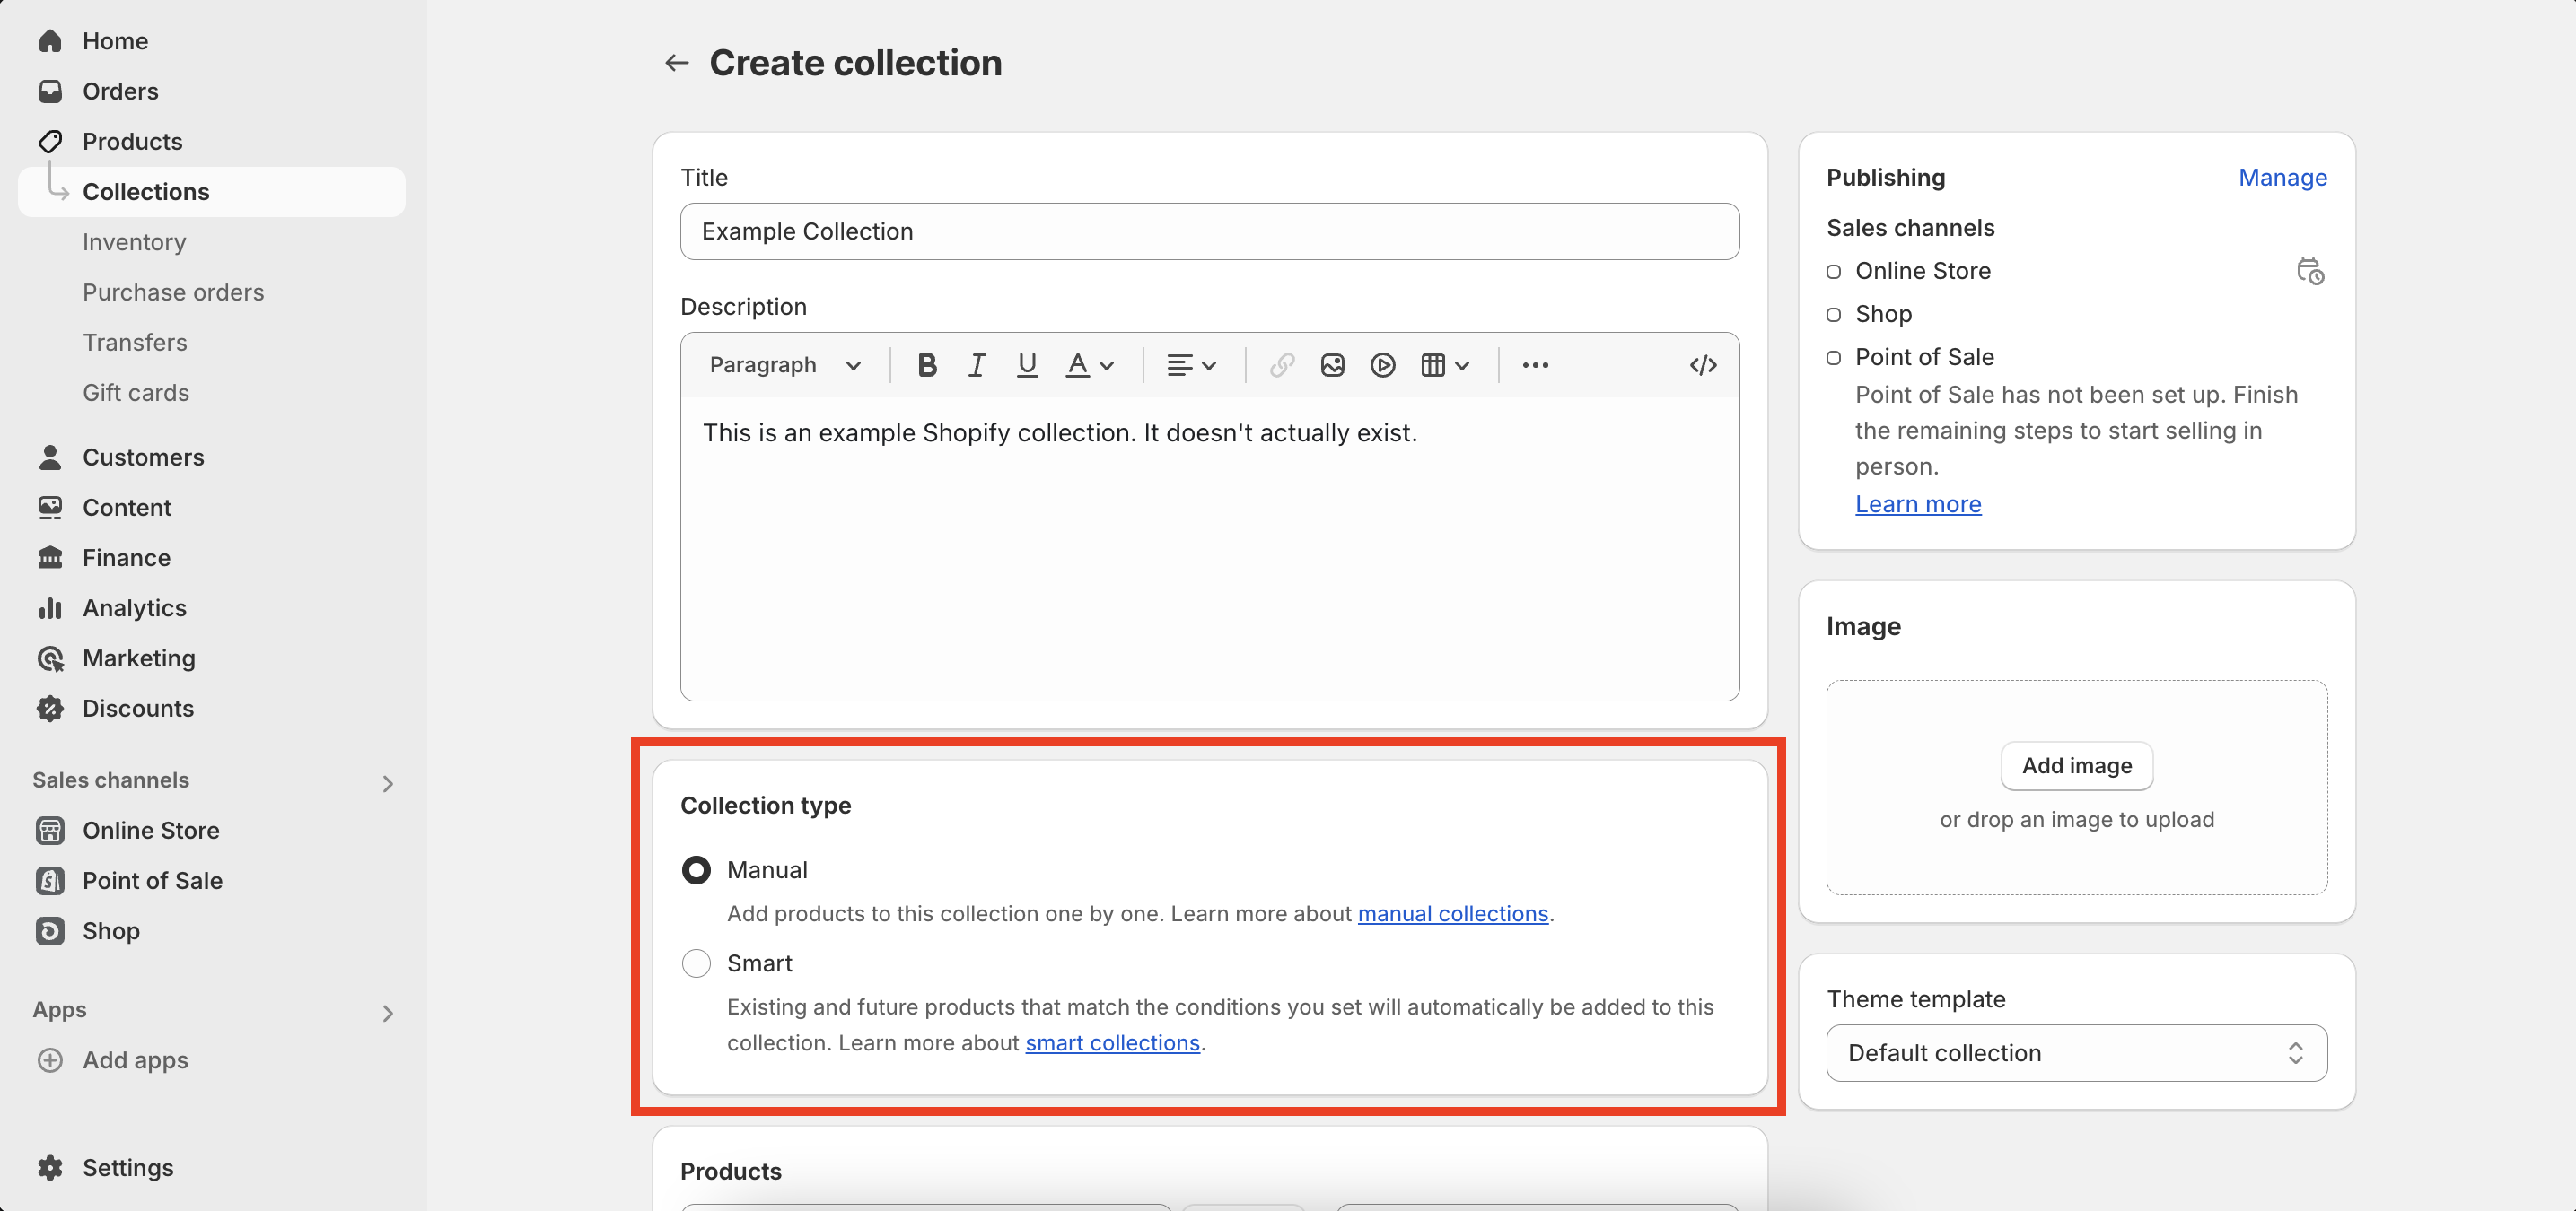Open the insert table dropdown
The height and width of the screenshot is (1211, 2576).
pyautogui.click(x=1445, y=366)
